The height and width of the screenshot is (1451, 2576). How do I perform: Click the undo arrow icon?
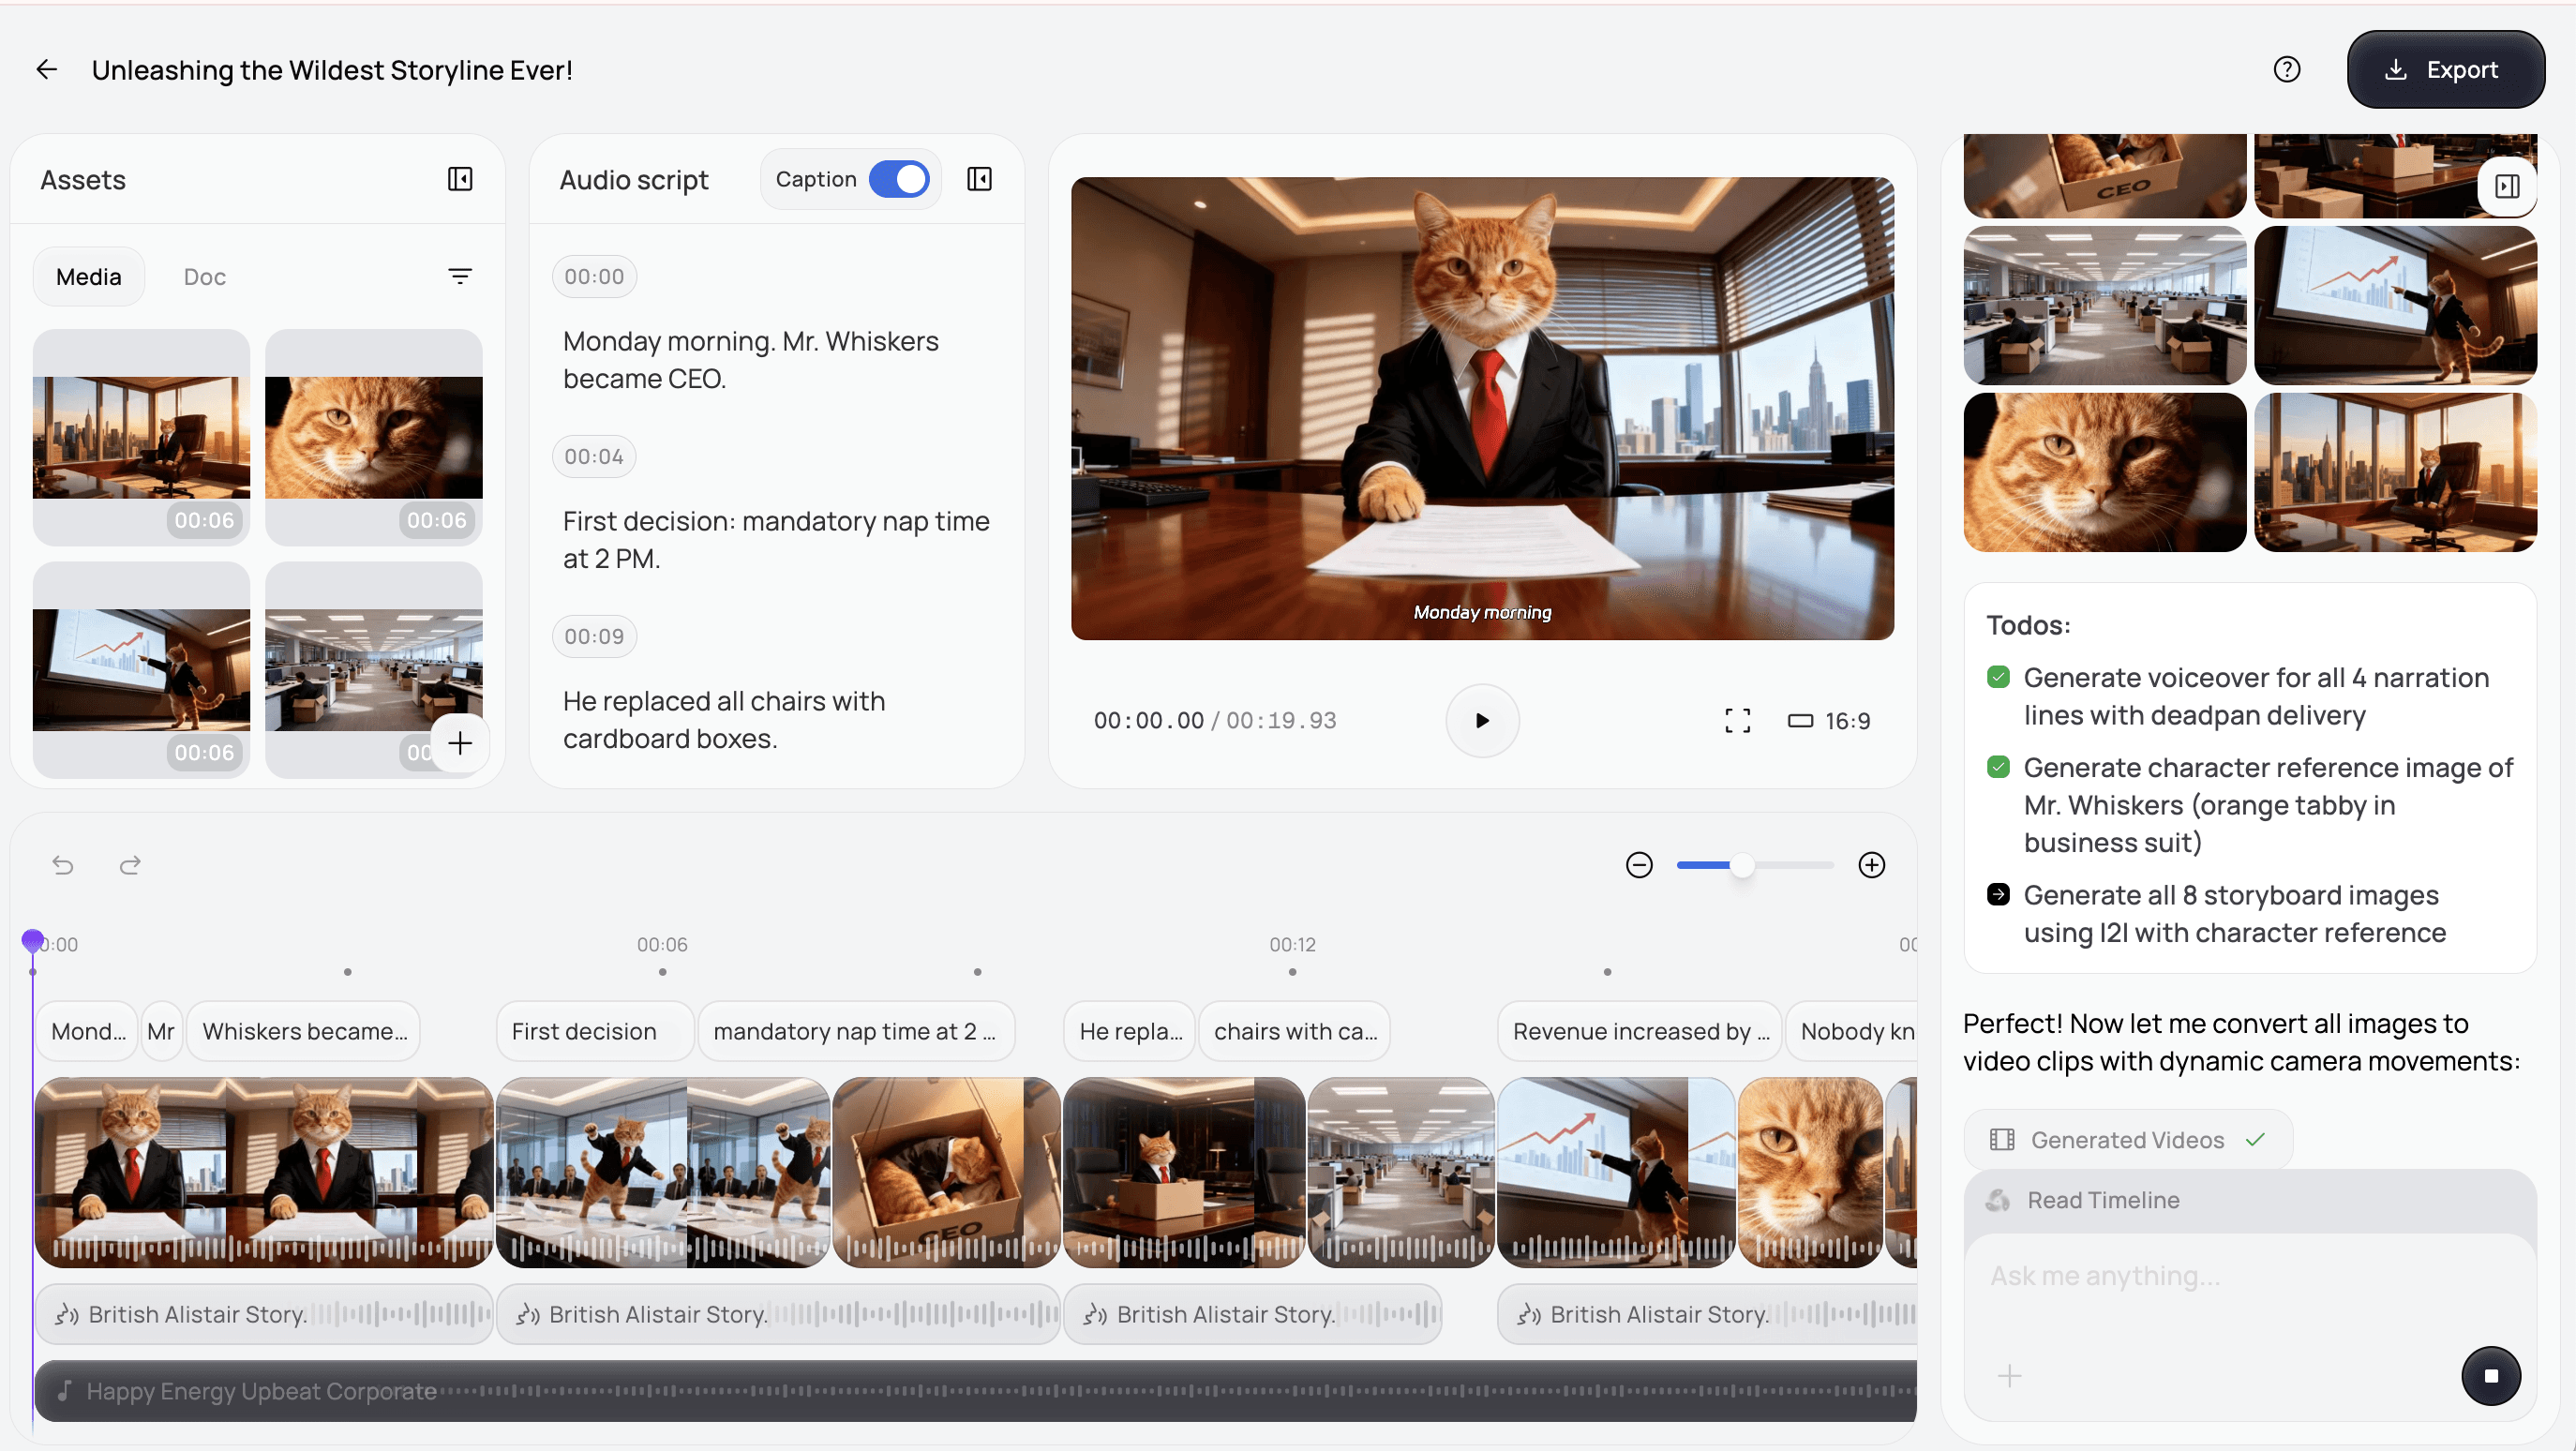[x=63, y=864]
